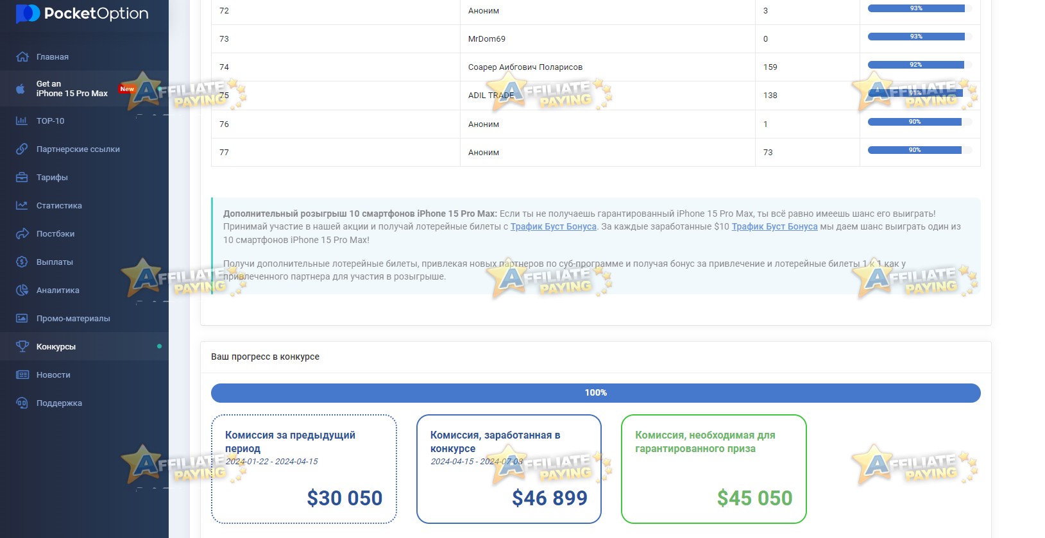1045x538 pixels.
Task: Click the name Соапер Аибгович Поларисов
Action: tap(525, 67)
